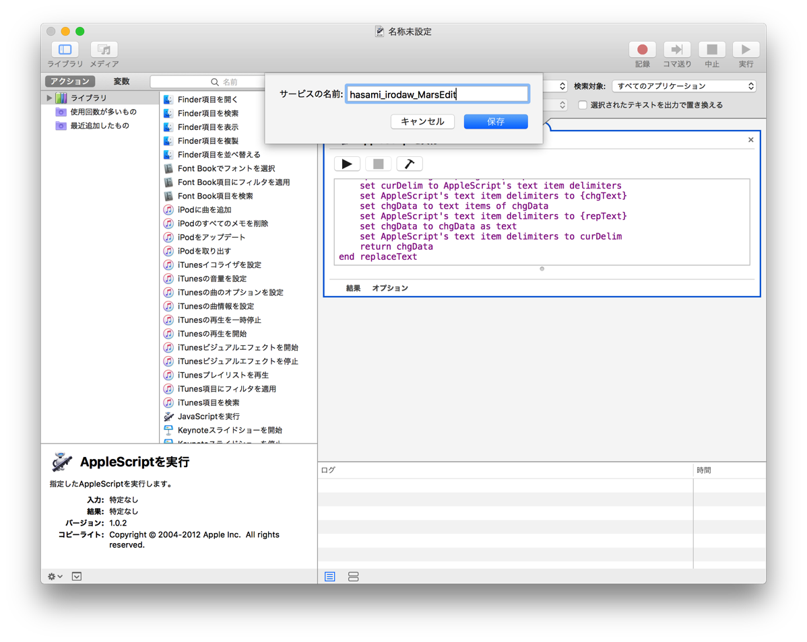Toggle the ライブラリ sidebar toolbar button
Screen dimensions: 807x642
click(x=65, y=50)
